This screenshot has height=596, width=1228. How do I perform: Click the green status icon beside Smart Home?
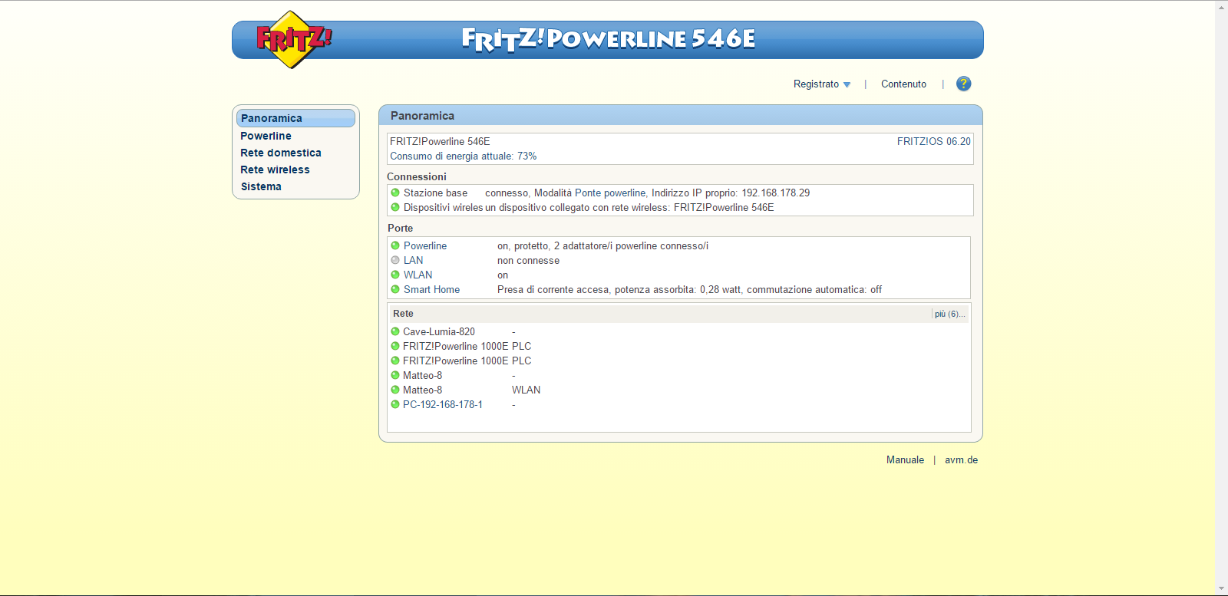[395, 289]
